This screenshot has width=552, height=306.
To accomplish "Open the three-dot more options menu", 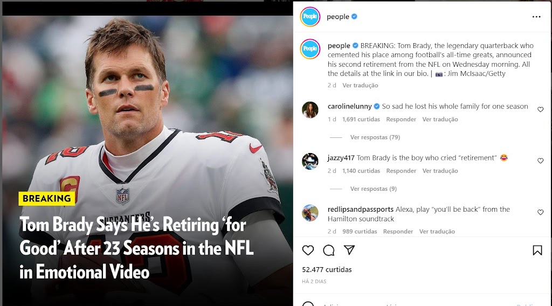I will (536, 17).
